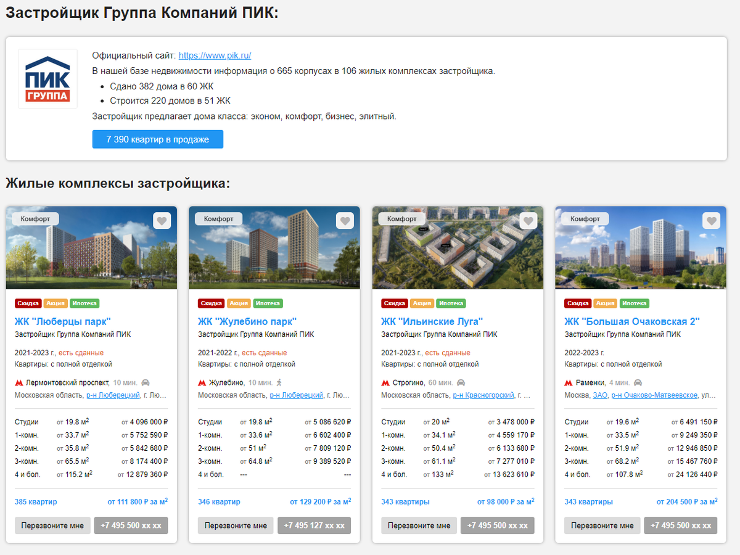Click Перезвоните мне in Жулебино парк card

(236, 525)
